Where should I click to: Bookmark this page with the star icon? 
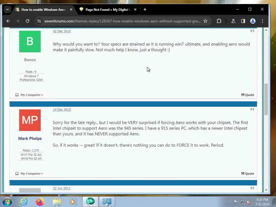click(x=205, y=21)
